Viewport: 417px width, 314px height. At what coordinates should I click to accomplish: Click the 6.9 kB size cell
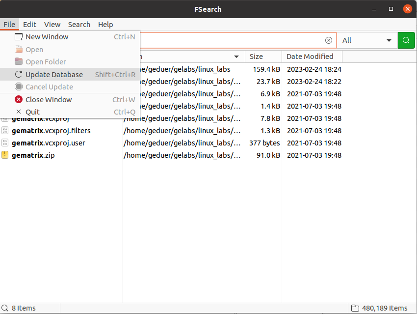270,94
